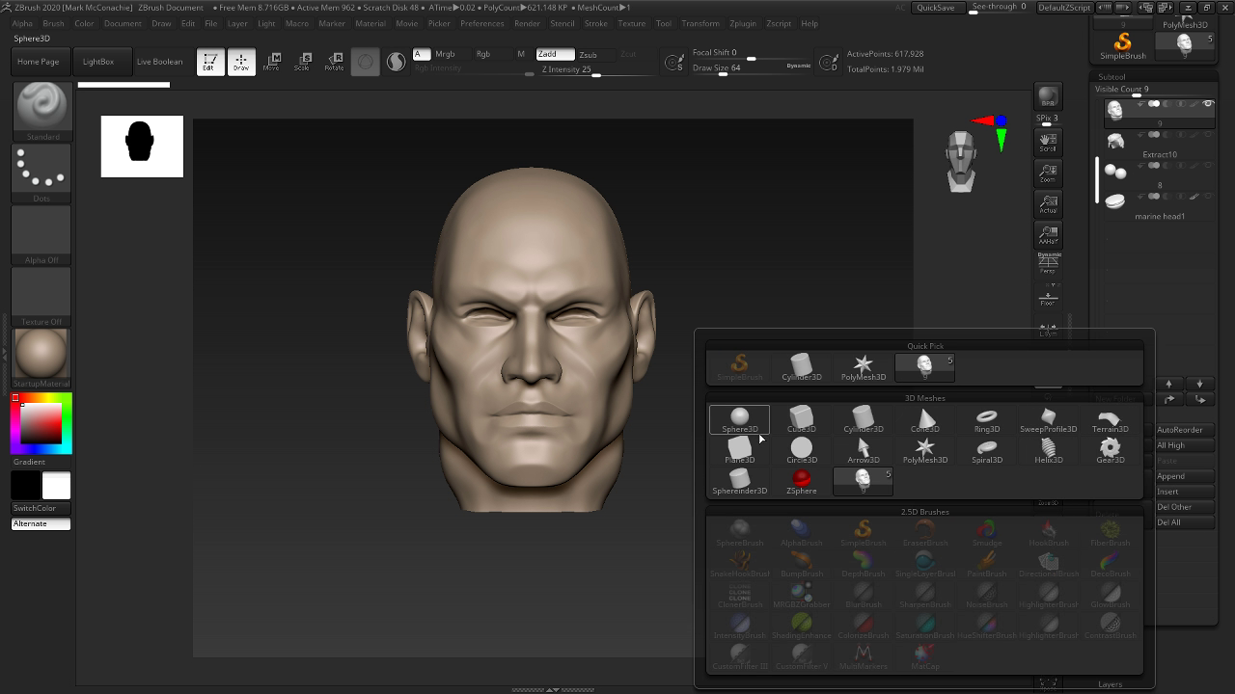Viewport: 1235px width, 694px height.
Task: Click the Live Boolean button
Action: coord(159,62)
